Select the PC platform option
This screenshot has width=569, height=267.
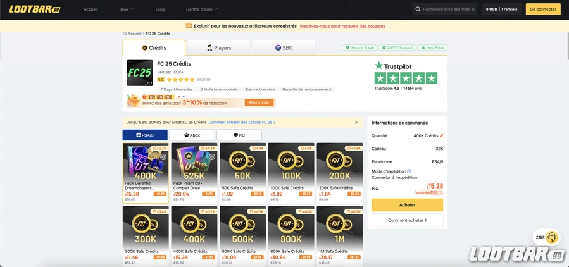coord(239,135)
